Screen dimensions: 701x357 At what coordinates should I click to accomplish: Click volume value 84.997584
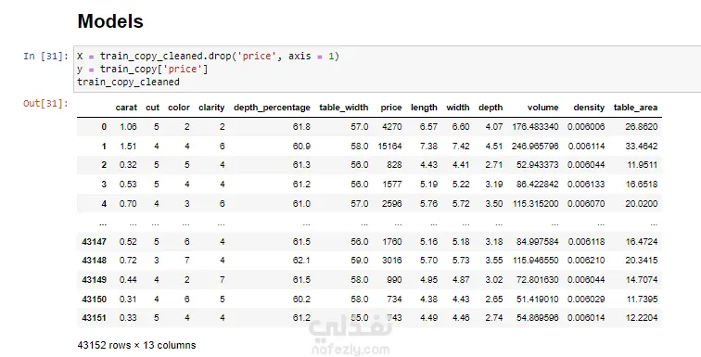click(x=538, y=242)
